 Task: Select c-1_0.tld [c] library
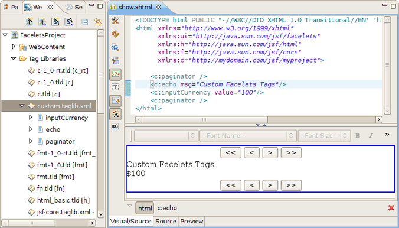pos(51,82)
